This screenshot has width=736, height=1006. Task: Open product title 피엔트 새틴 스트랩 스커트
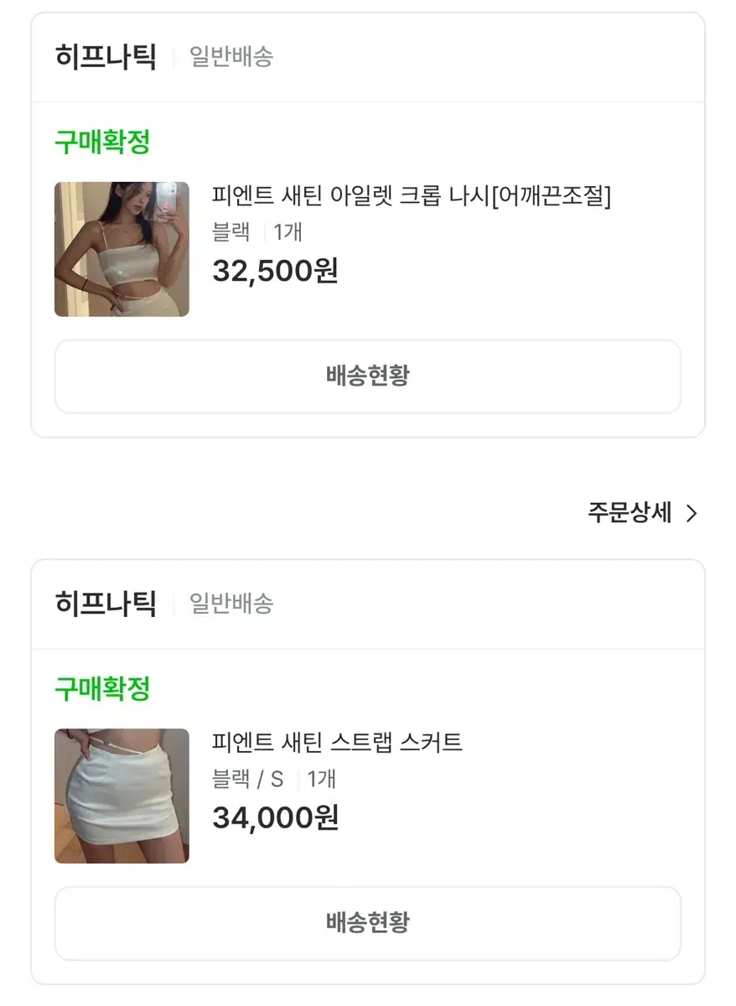pyautogui.click(x=337, y=743)
